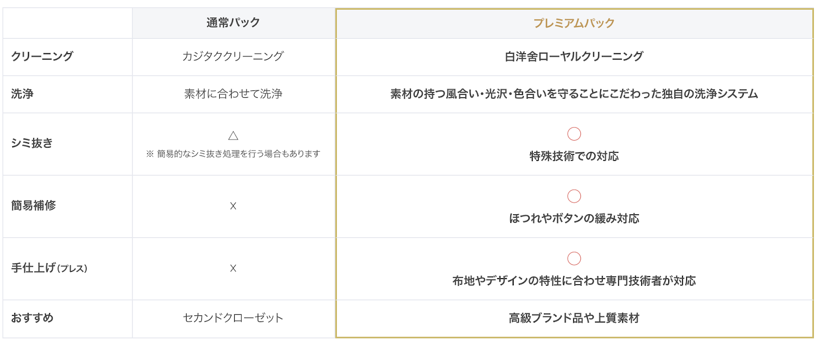Click the カジタククリーニング cell text

tap(233, 56)
